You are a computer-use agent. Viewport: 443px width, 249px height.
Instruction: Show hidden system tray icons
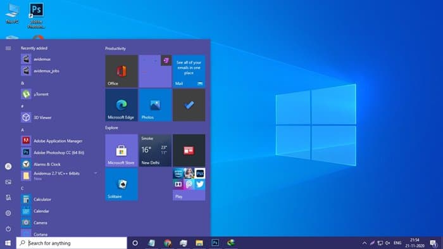pos(365,243)
